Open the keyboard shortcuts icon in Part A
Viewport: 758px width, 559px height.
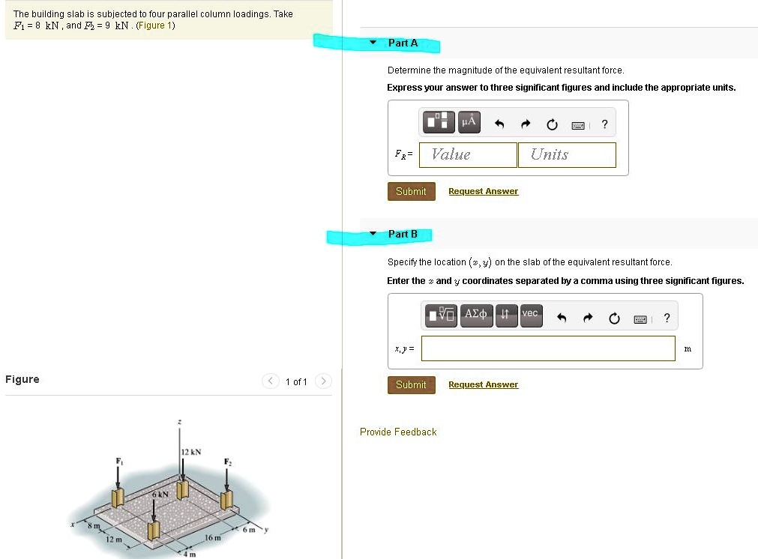578,121
